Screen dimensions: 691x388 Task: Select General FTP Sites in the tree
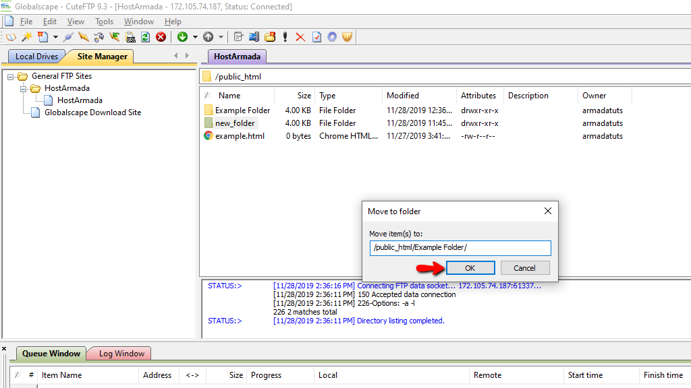coord(61,76)
